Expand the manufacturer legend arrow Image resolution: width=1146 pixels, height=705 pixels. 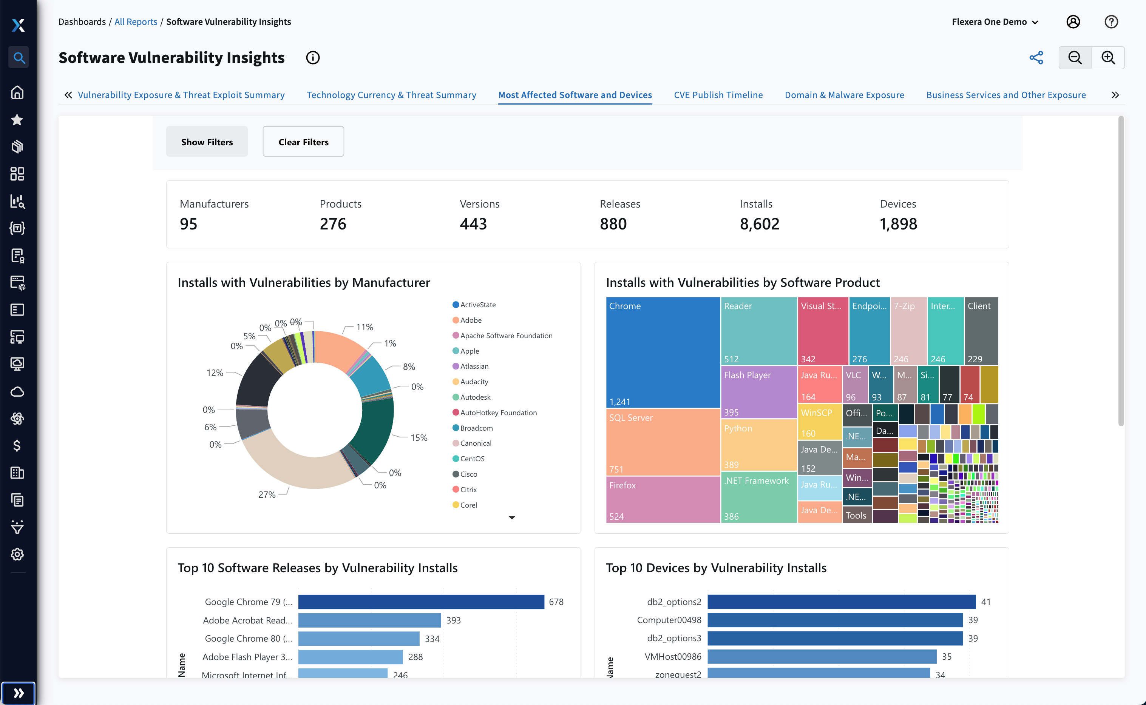coord(512,517)
